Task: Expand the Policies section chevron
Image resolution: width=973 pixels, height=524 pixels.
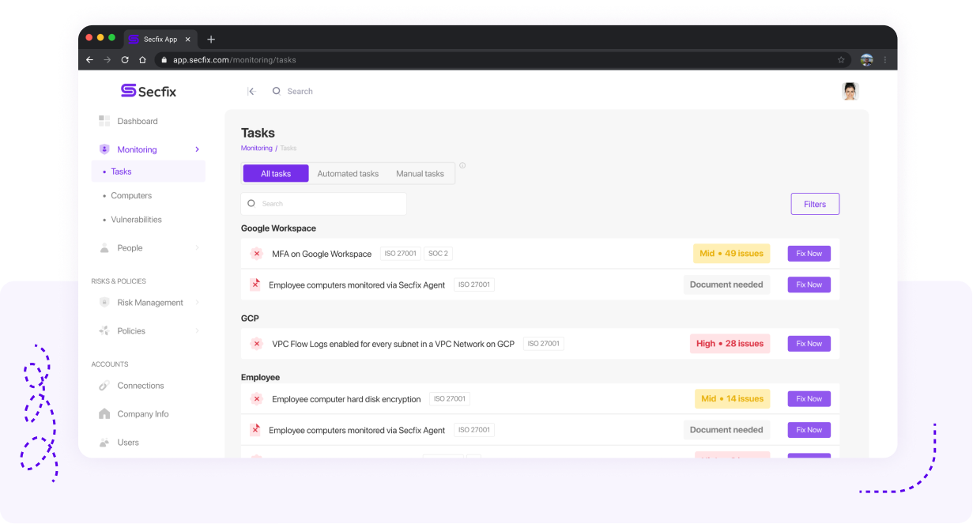Action: point(197,331)
